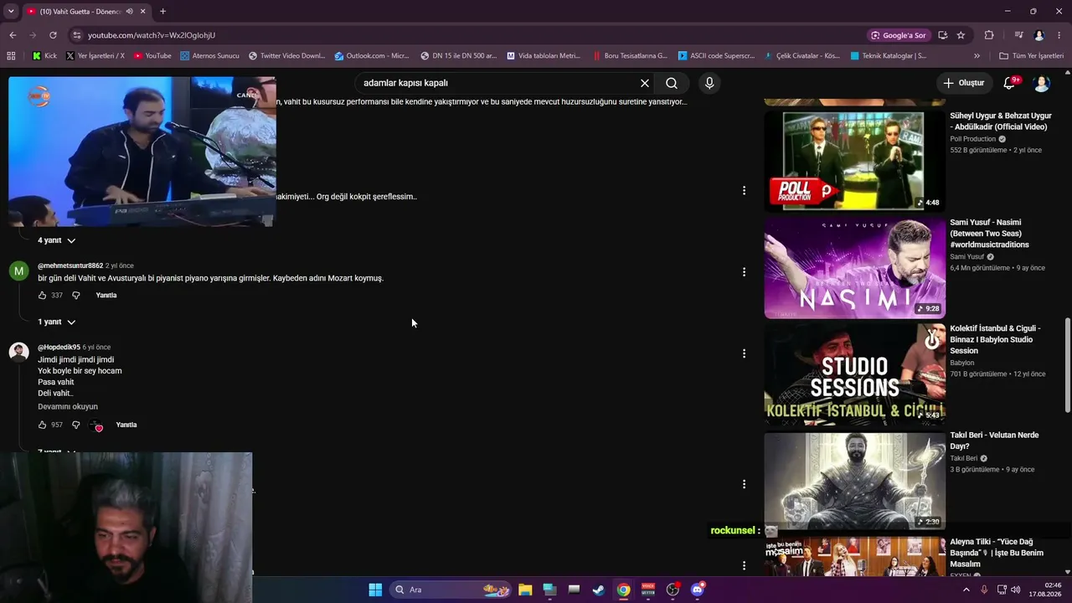Click the browser address bar URL
The height and width of the screenshot is (603, 1072).
pos(152,35)
